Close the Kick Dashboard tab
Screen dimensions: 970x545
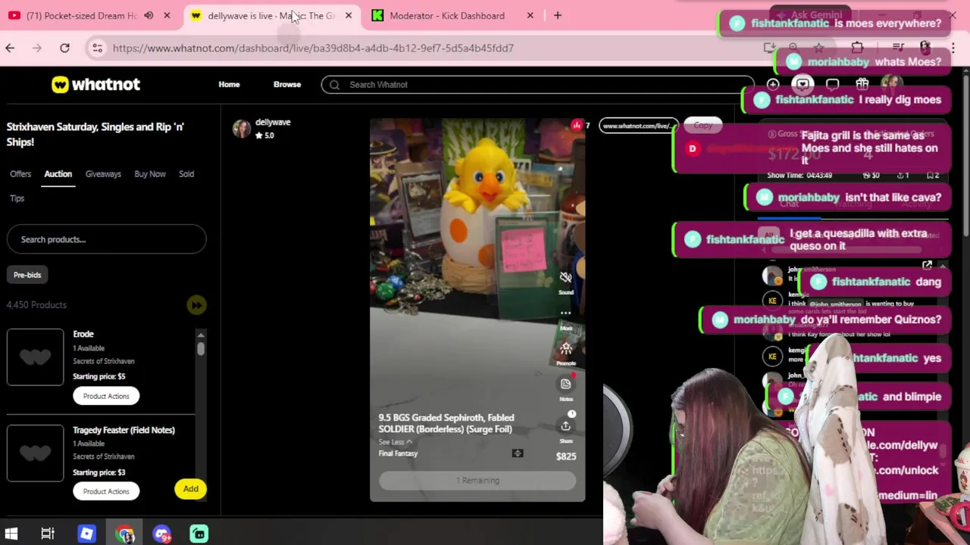(x=530, y=15)
